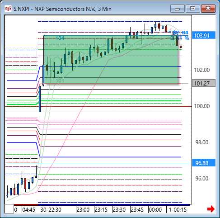Click the 101 label in green zone
The height and width of the screenshot is (218, 220).
tap(60, 81)
